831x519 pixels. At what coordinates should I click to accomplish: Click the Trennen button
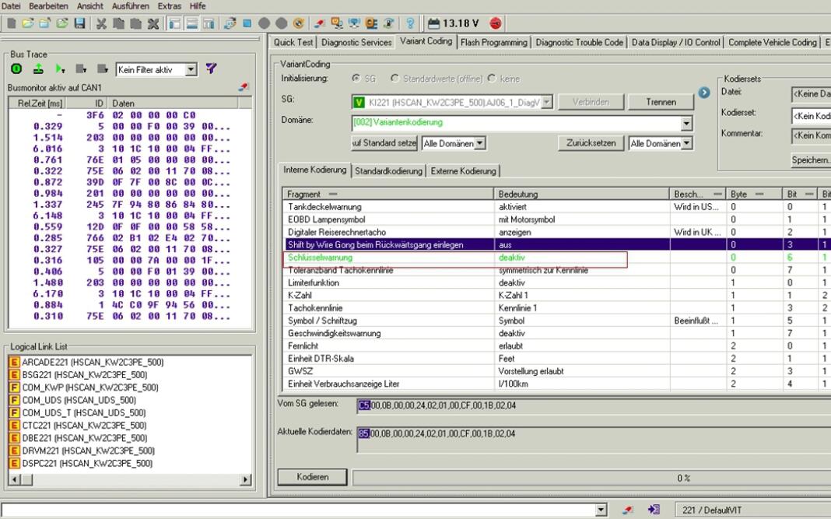click(661, 102)
